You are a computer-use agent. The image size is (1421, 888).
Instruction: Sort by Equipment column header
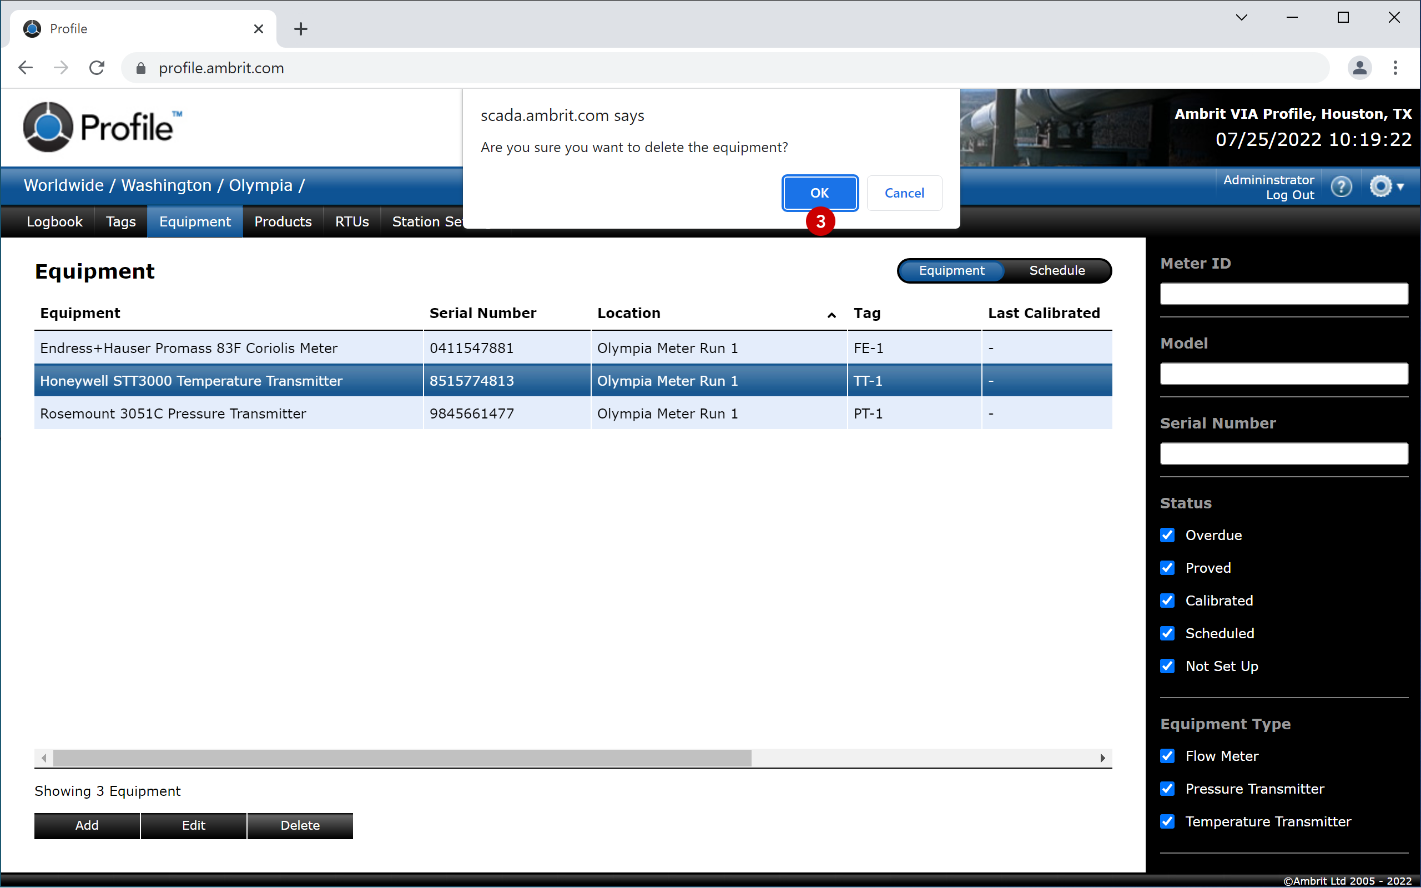pyautogui.click(x=80, y=313)
